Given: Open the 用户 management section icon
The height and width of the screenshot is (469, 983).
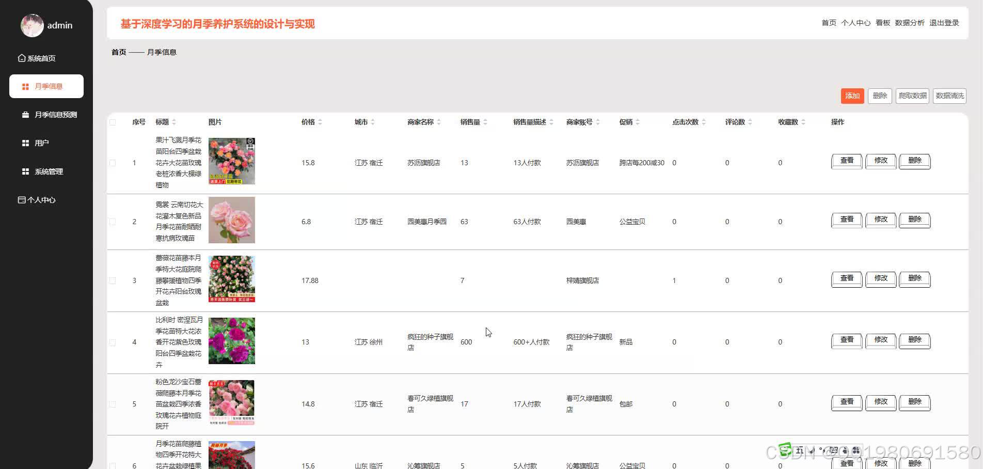Looking at the screenshot, I should pyautogui.click(x=25, y=143).
